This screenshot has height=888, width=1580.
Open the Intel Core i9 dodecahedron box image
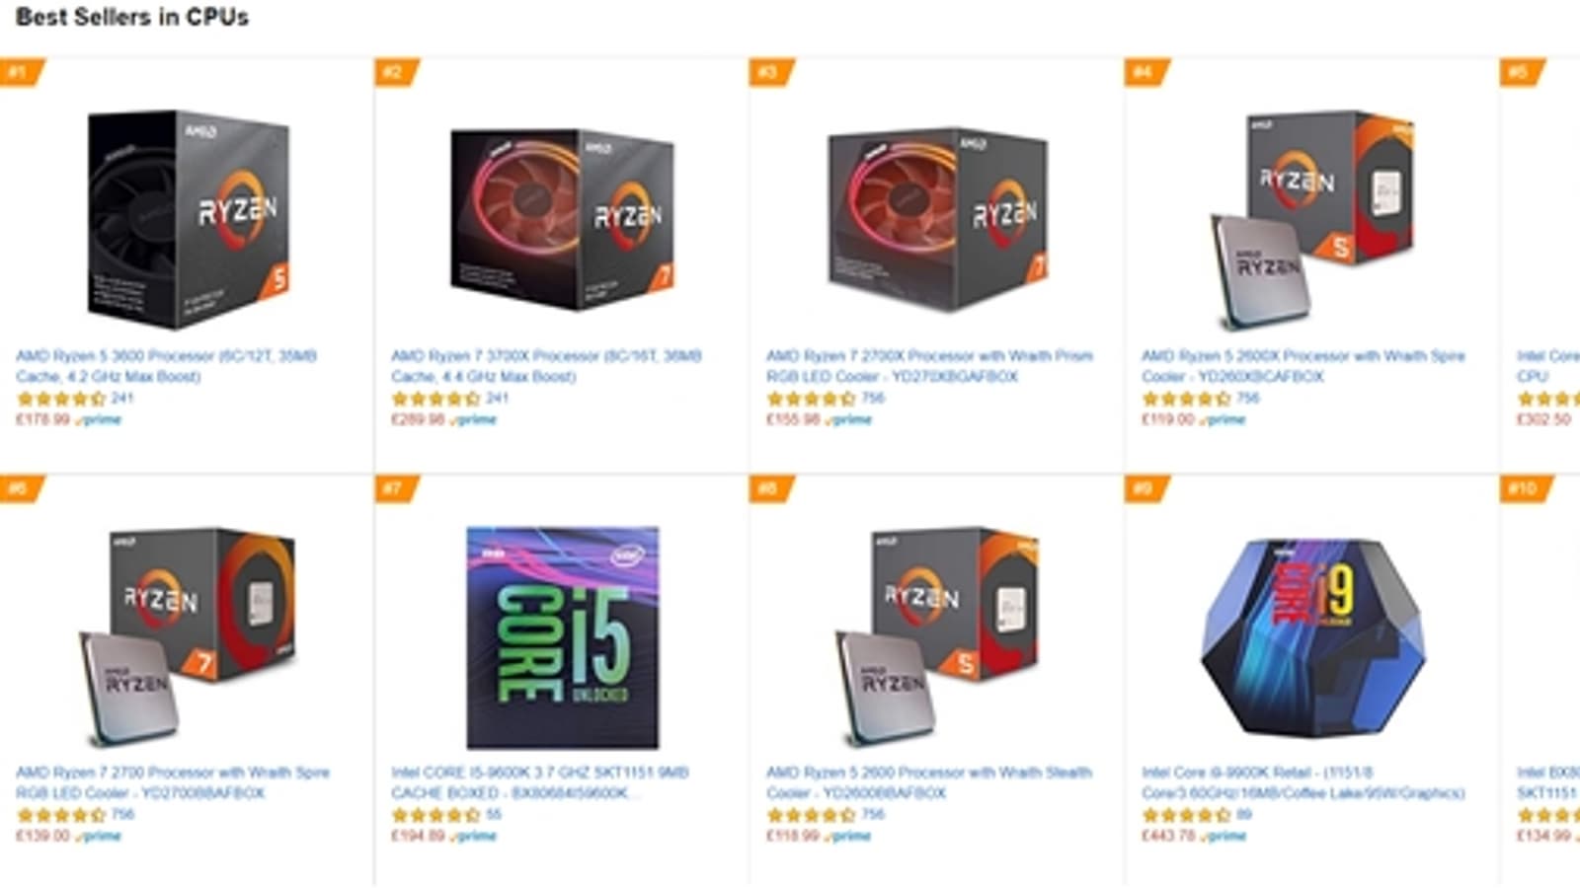[x=1313, y=637]
